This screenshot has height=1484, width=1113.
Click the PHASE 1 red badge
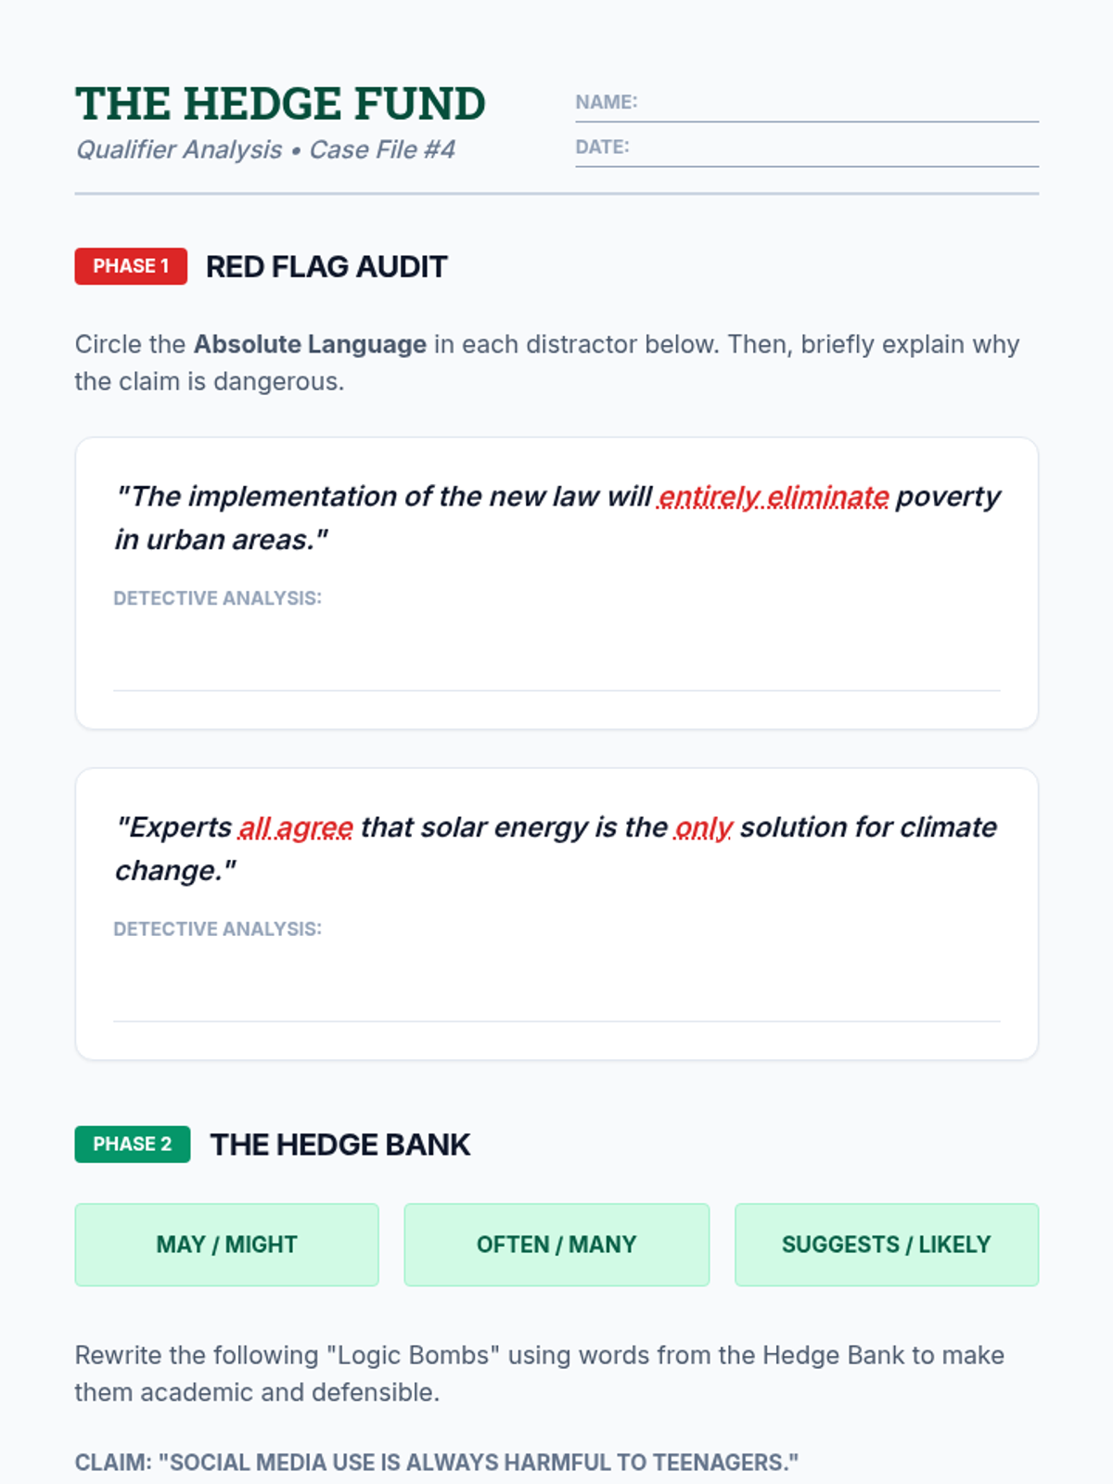(x=131, y=266)
